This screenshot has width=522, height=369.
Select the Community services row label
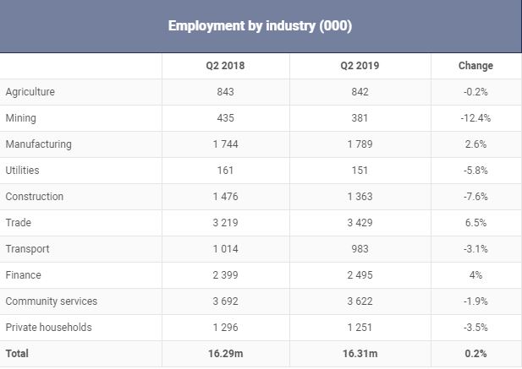tap(52, 301)
